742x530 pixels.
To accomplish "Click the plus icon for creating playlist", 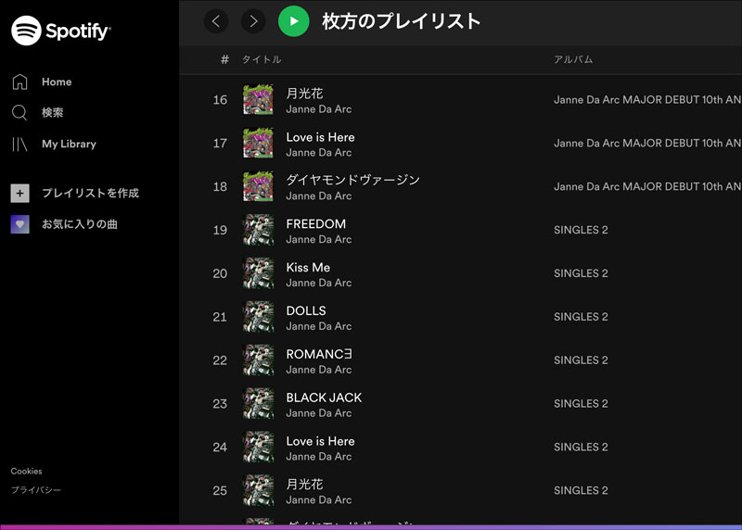I will 19,193.
